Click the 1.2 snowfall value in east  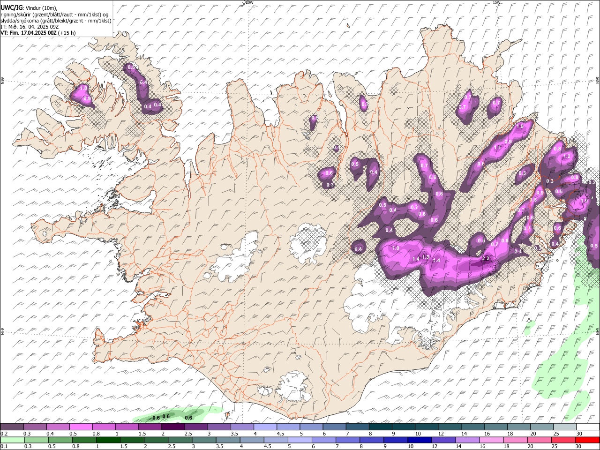pos(566,156)
